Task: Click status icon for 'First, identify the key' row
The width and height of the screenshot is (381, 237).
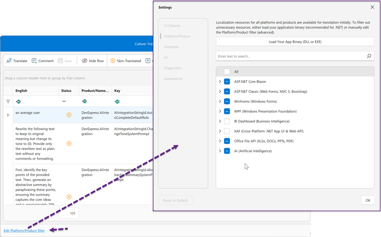Action: pyautogui.click(x=69, y=197)
